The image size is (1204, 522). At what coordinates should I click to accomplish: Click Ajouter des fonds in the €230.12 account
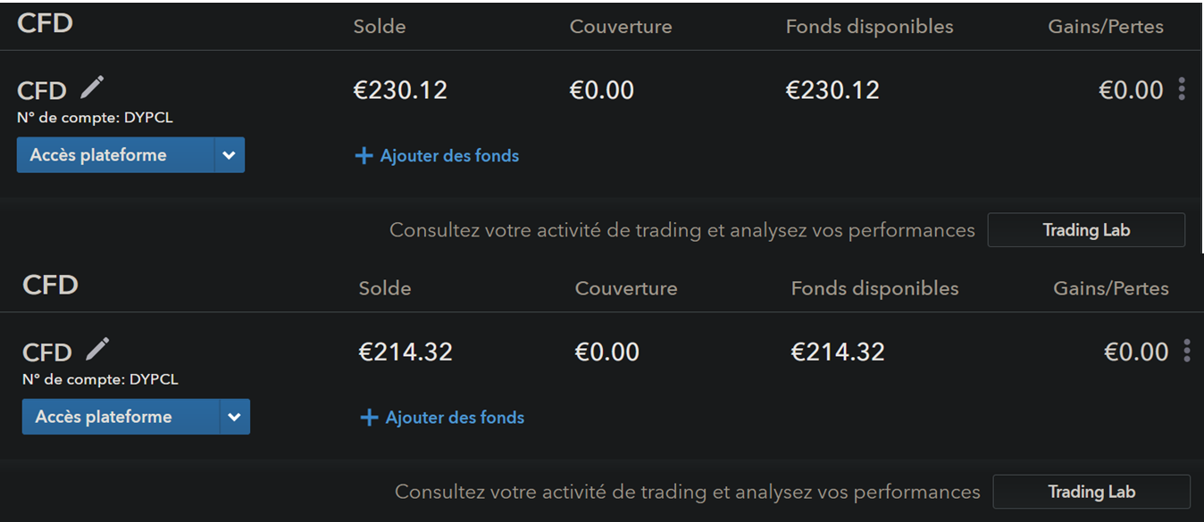click(438, 156)
